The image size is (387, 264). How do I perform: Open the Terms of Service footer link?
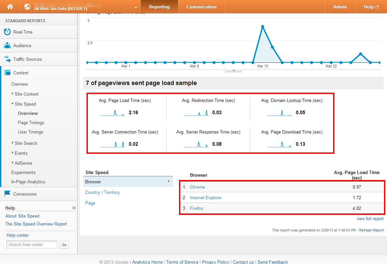(182, 262)
